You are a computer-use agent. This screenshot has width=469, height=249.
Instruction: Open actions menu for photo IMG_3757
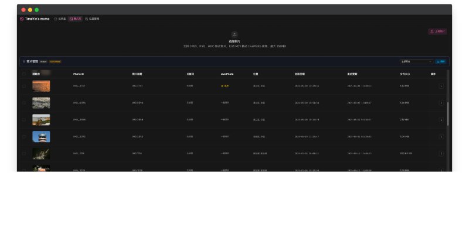[x=441, y=86]
